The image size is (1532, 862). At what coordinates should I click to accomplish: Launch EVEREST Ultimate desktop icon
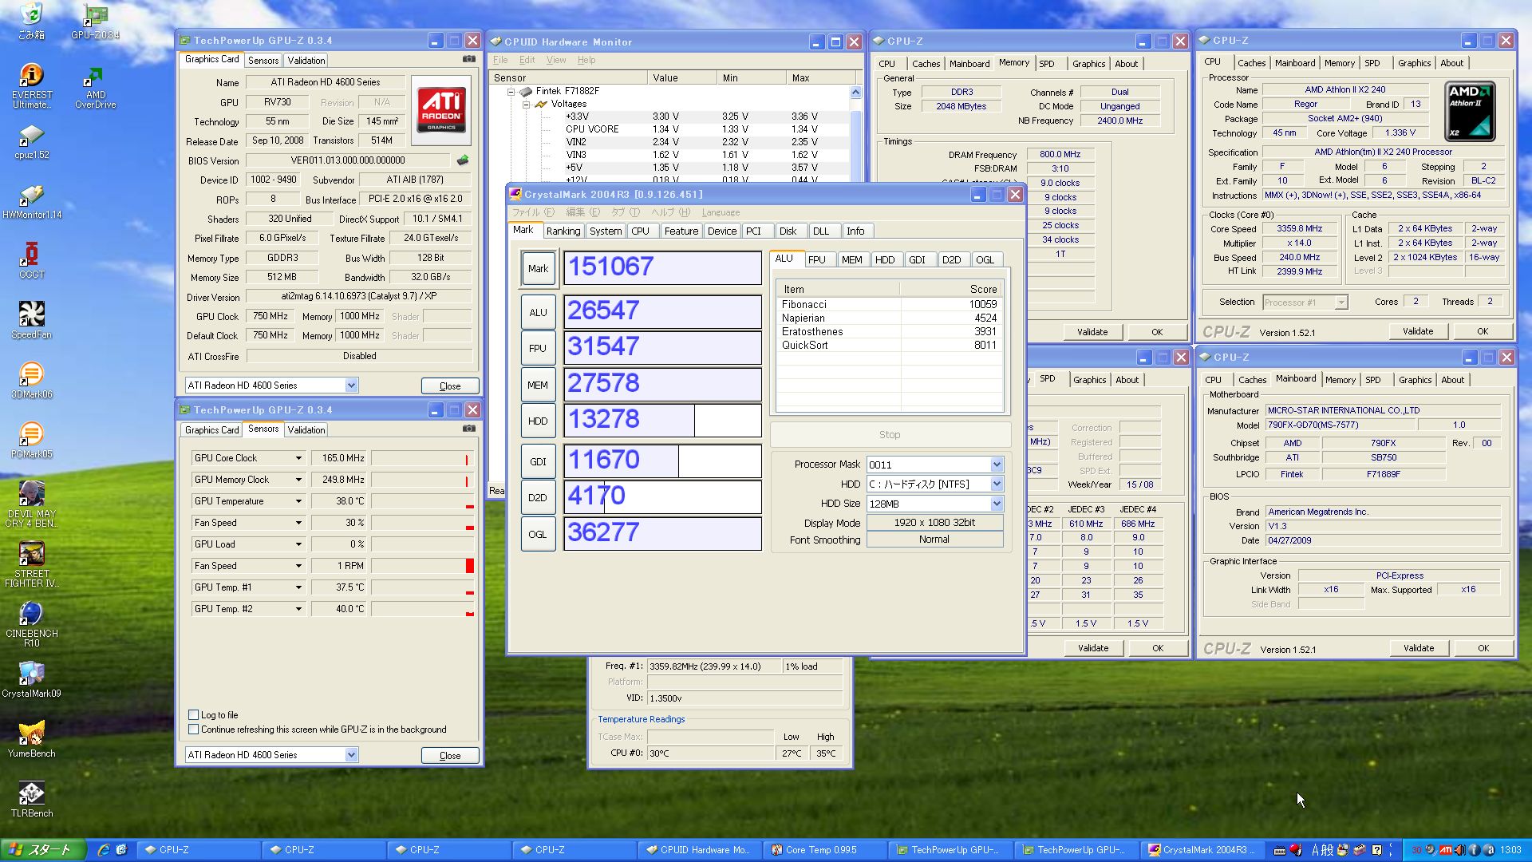[31, 85]
